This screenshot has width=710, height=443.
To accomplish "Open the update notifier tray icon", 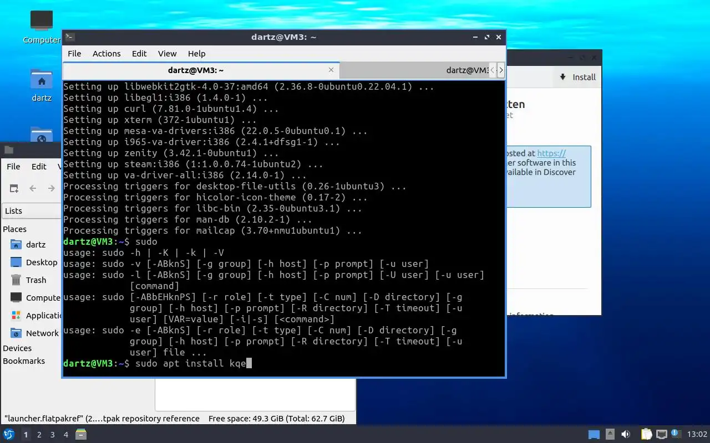I will click(676, 434).
